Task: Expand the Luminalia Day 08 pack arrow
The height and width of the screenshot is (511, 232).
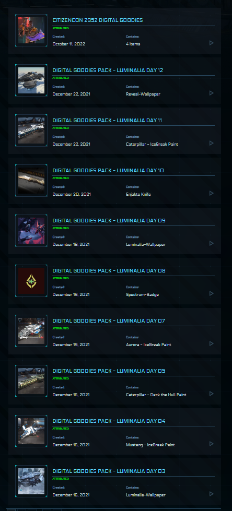Action: tap(212, 294)
